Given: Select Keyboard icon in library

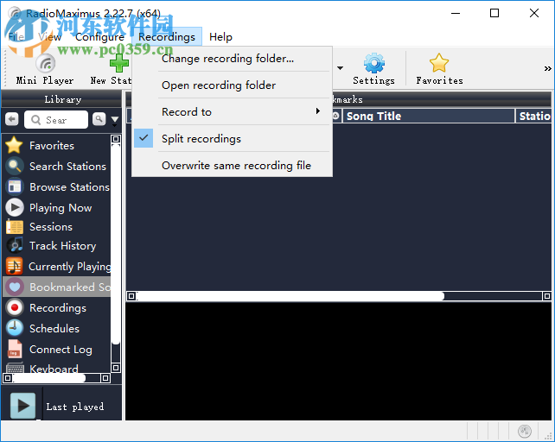Looking at the screenshot, I should (15, 368).
